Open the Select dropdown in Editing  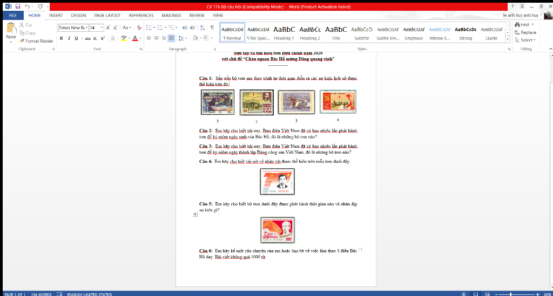(x=525, y=40)
